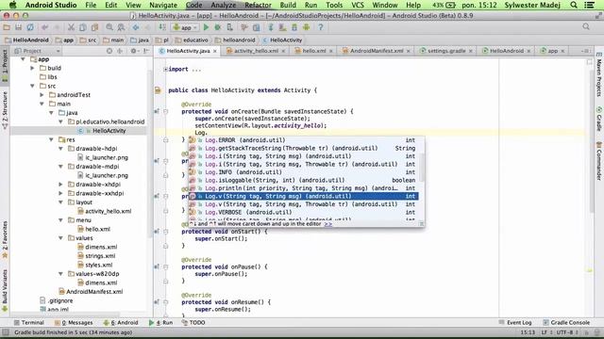
Task: Open the Apple menu
Action: pyautogui.click(x=12, y=5)
